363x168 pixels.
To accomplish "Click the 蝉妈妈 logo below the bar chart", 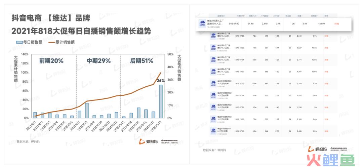I will pyautogui.click(x=149, y=141).
